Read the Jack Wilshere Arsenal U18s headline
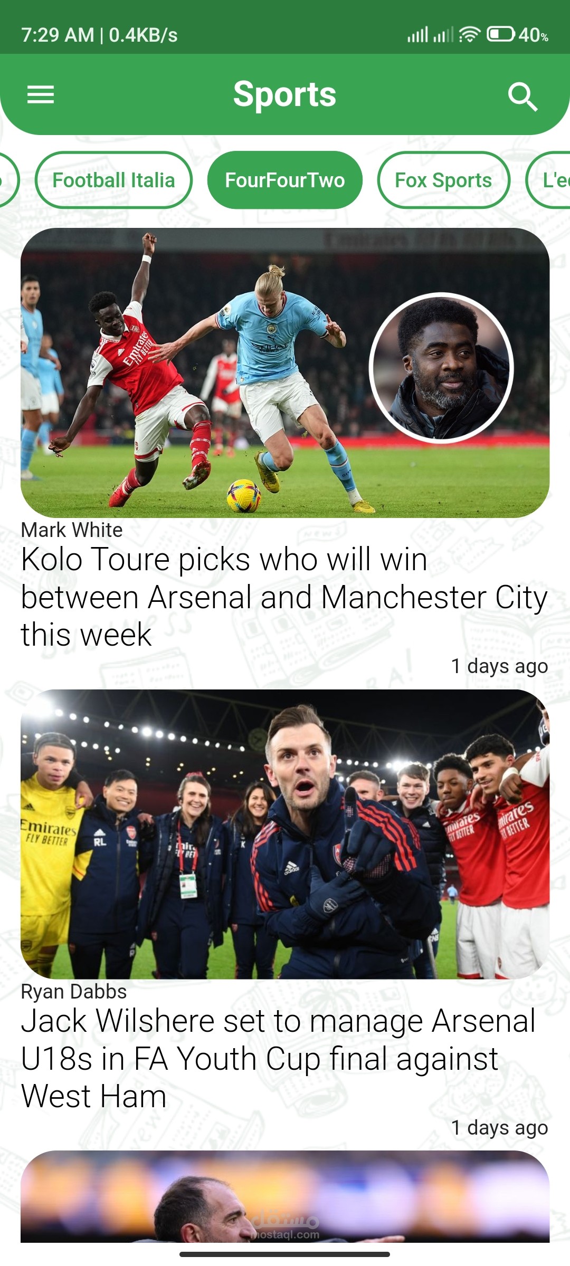This screenshot has width=570, height=1266. tap(278, 1058)
